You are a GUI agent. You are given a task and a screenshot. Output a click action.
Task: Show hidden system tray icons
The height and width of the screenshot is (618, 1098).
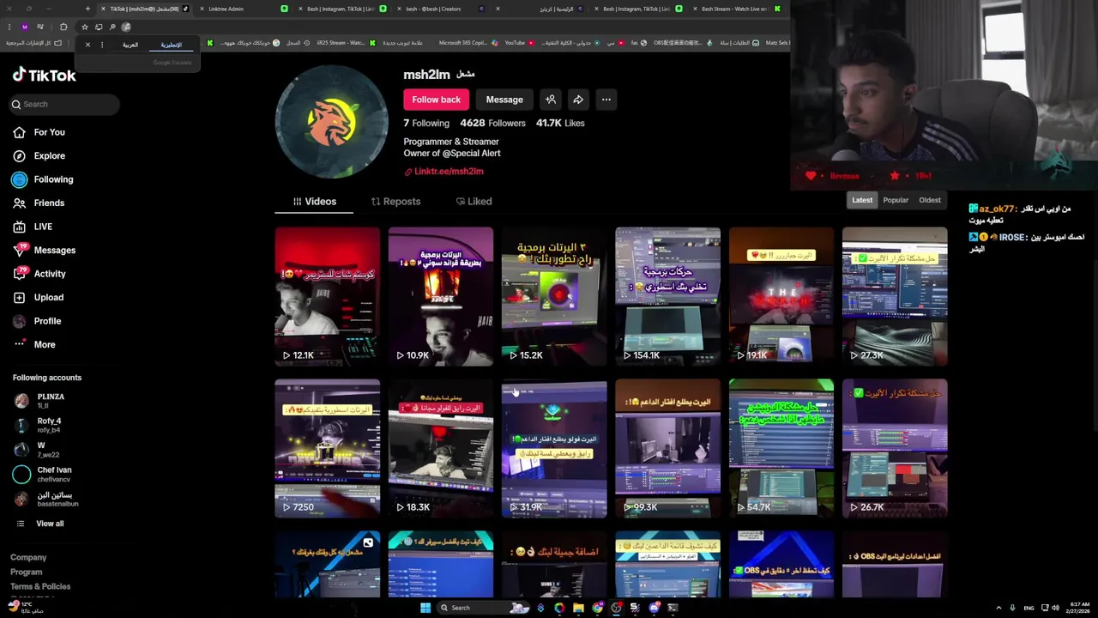(998, 608)
